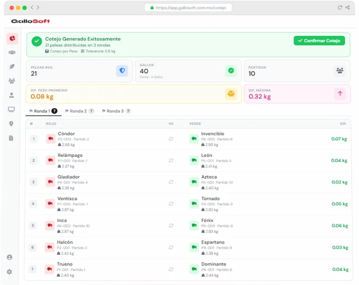
Task: Swap fighters in Relámpago vs León row
Action: coord(171,161)
